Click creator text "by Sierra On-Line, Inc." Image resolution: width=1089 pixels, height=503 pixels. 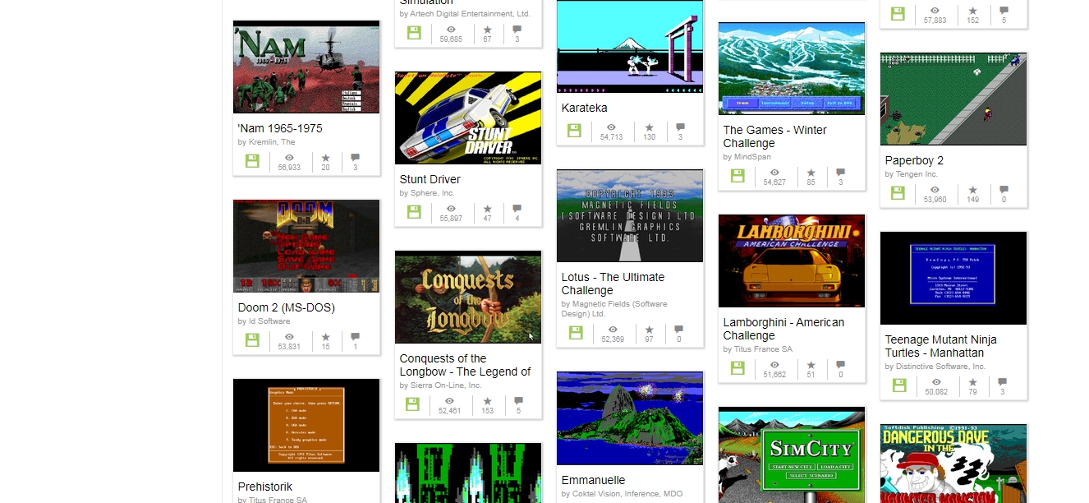click(440, 385)
